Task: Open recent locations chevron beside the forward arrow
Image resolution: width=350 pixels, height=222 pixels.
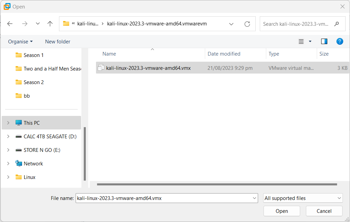Action: [x=38, y=24]
